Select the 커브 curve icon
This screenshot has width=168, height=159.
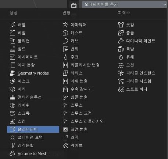65,41
